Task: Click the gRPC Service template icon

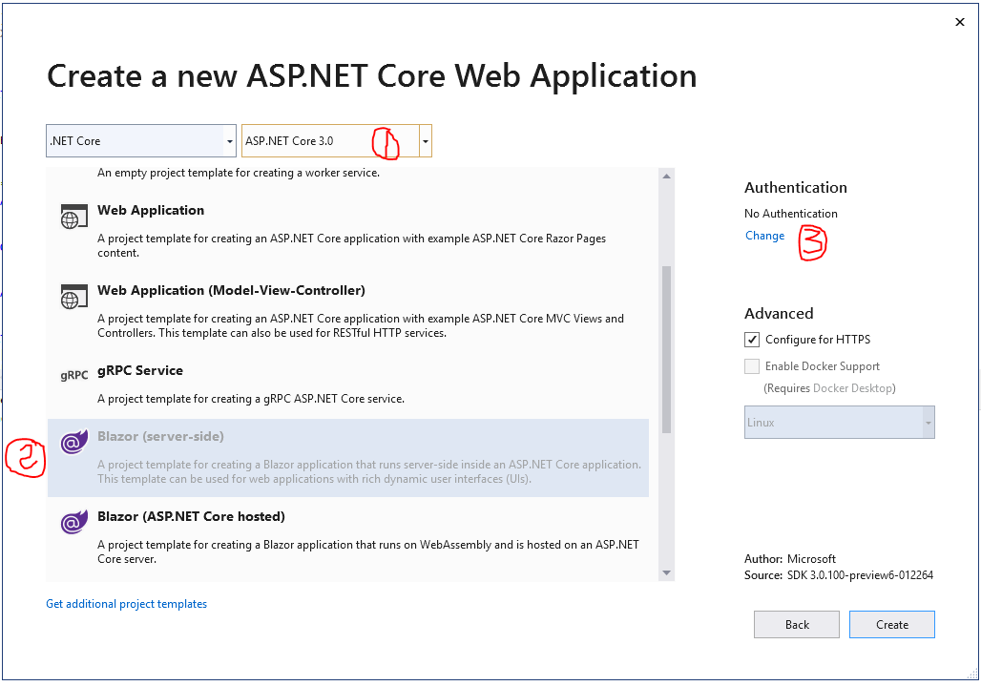Action: click(x=73, y=375)
